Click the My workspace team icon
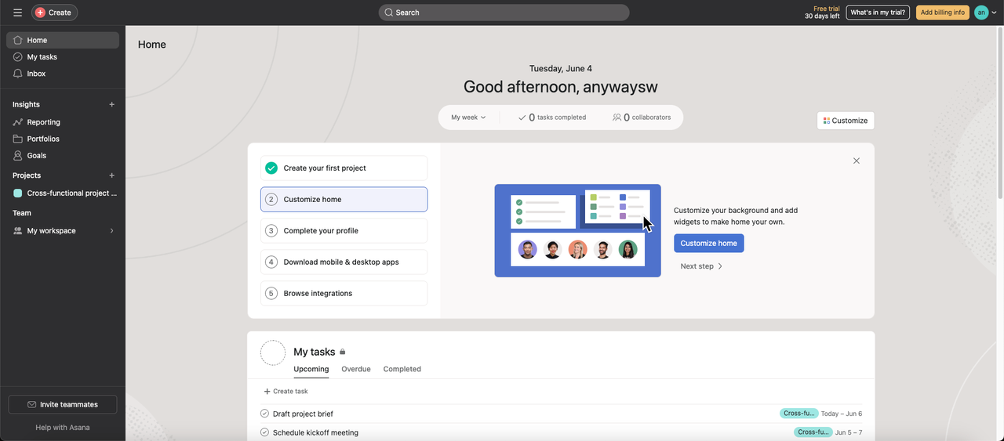 pos(18,231)
